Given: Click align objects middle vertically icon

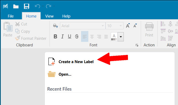Looking at the screenshot, I should click(x=170, y=31).
